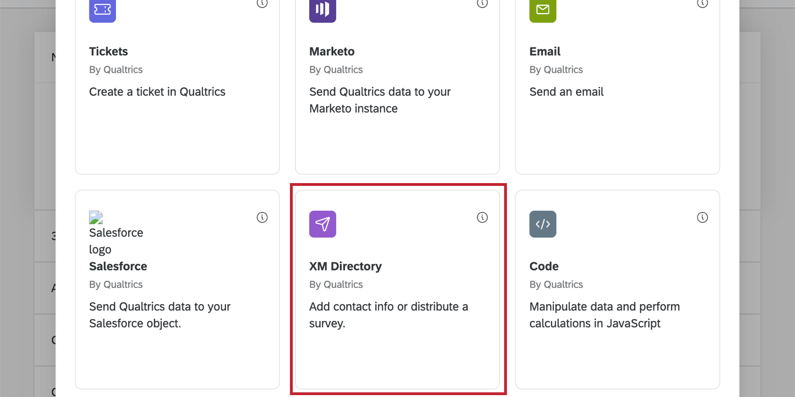Screen dimensions: 795x397
Task: Select the Email task title
Action: pyautogui.click(x=545, y=51)
